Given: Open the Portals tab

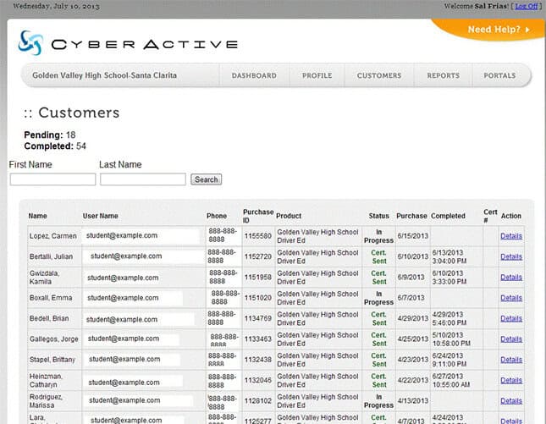Looking at the screenshot, I should pos(499,75).
